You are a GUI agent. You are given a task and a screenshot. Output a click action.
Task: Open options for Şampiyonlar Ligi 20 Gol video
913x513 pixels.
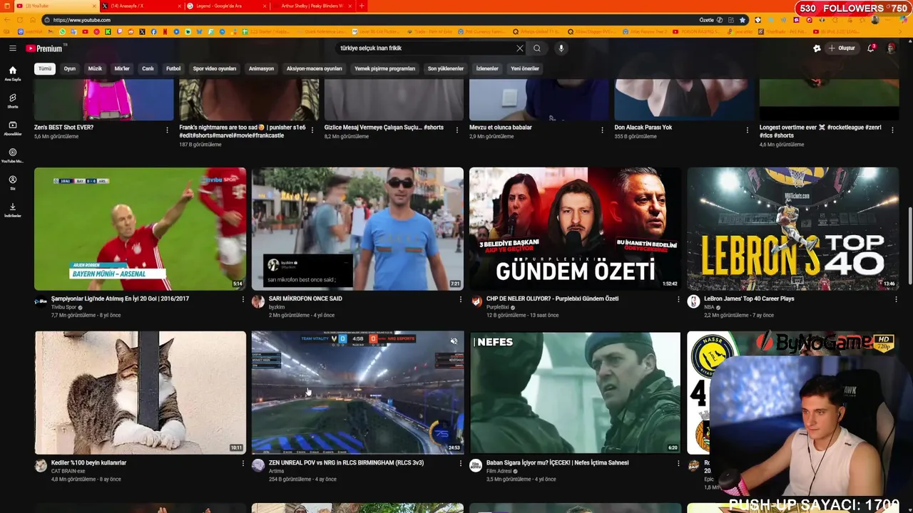pyautogui.click(x=243, y=299)
